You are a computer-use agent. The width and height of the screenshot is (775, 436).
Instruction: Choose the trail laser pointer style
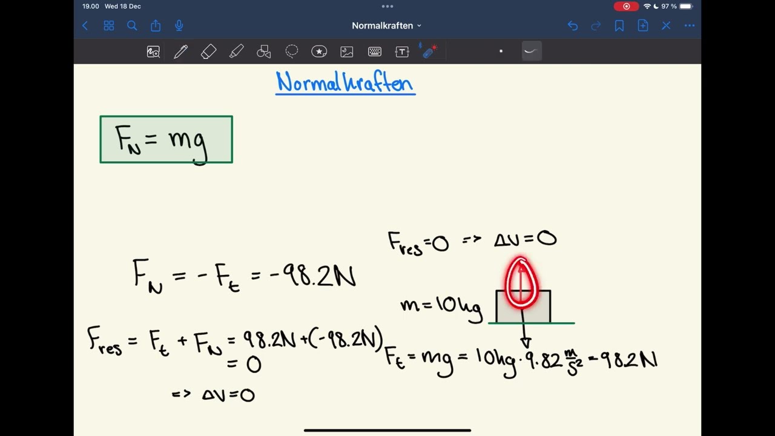(x=531, y=51)
